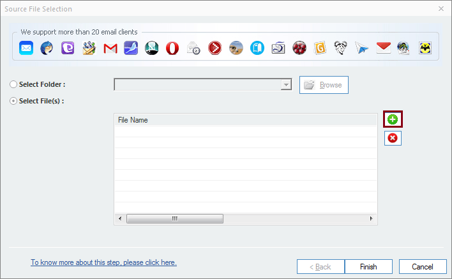
Task: Click the purple 'e' email client icon
Action: pyautogui.click(x=68, y=48)
